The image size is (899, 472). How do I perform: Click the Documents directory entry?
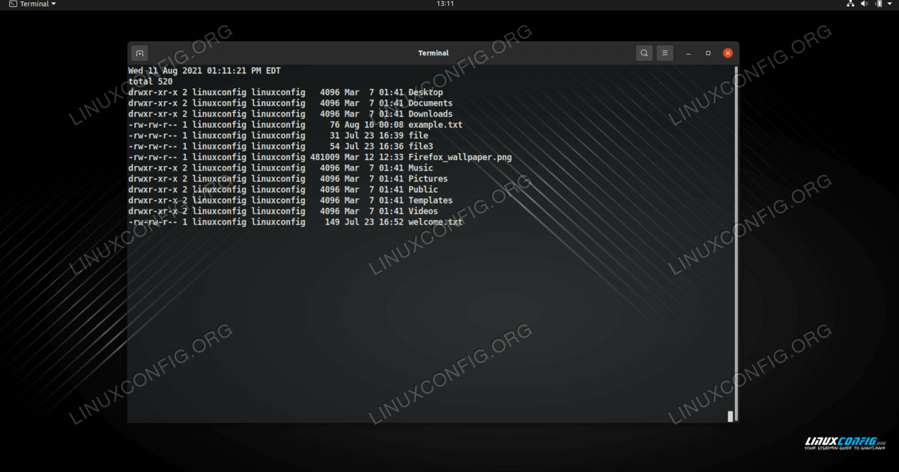coord(430,103)
